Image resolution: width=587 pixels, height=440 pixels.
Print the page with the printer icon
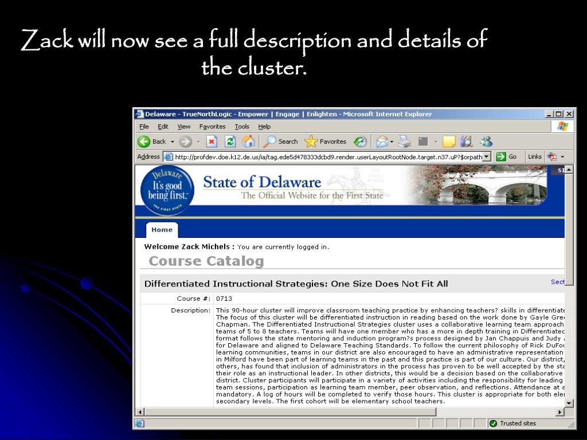pyautogui.click(x=405, y=142)
